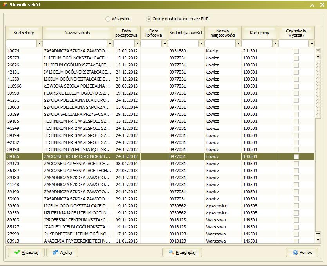Select Gminy obsługiwane przez PUP option
This screenshot has width=327, height=266.
[x=148, y=19]
